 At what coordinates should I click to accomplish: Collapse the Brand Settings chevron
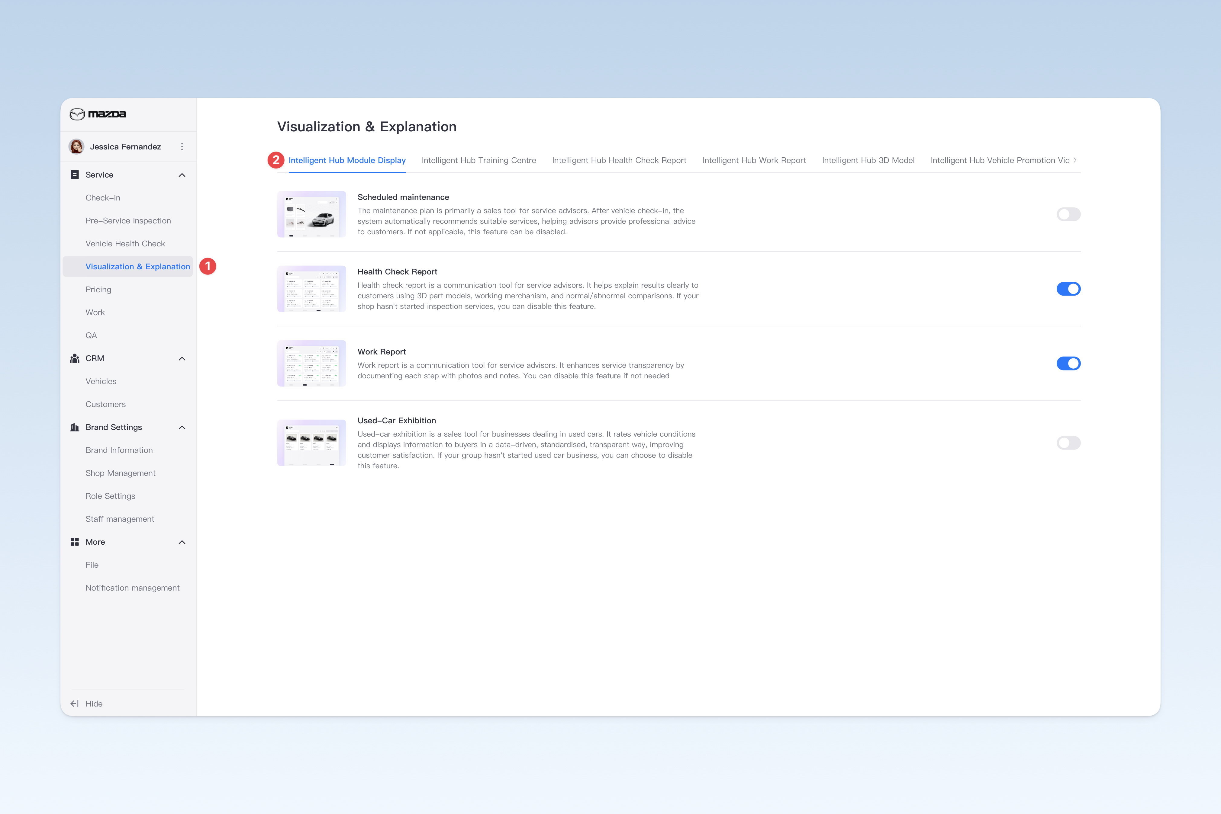[182, 428]
